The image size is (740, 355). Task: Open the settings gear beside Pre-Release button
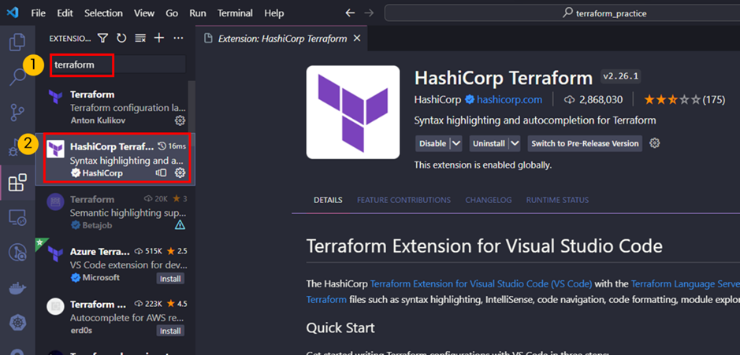(654, 142)
